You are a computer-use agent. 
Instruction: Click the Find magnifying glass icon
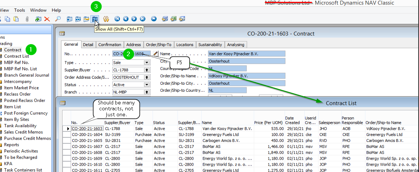pyautogui.click(x=58, y=19)
